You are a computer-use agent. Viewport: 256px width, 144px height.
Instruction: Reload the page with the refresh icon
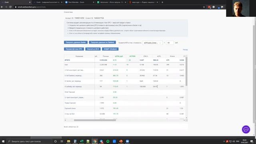tap(10, 7)
